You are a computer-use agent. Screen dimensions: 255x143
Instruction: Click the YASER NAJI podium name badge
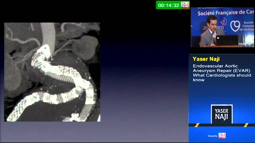[222, 114]
